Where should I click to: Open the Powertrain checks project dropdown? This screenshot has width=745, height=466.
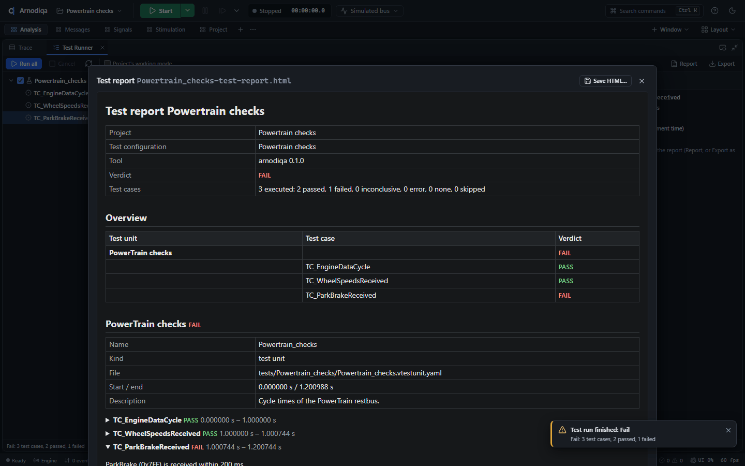[89, 11]
